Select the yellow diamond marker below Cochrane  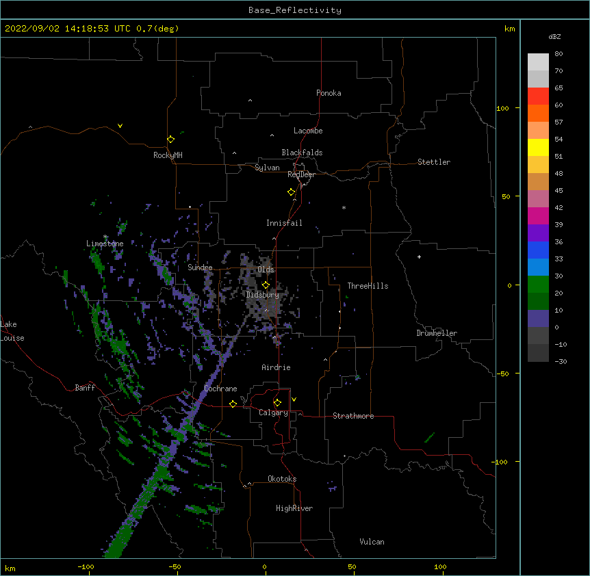click(233, 404)
